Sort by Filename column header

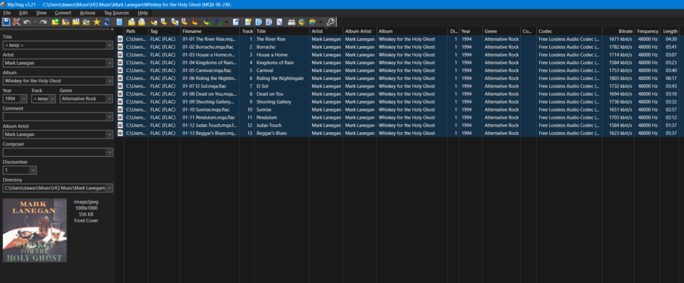coord(210,31)
